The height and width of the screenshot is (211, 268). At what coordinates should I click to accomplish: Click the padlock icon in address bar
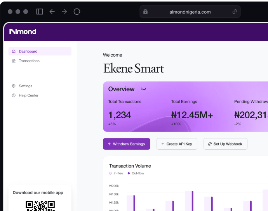point(145,12)
